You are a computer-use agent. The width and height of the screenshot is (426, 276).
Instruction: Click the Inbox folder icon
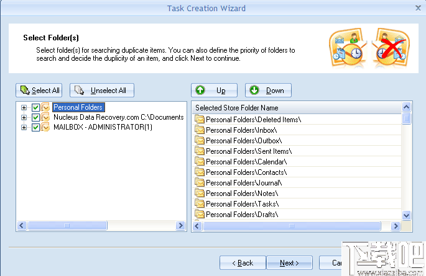click(x=200, y=130)
